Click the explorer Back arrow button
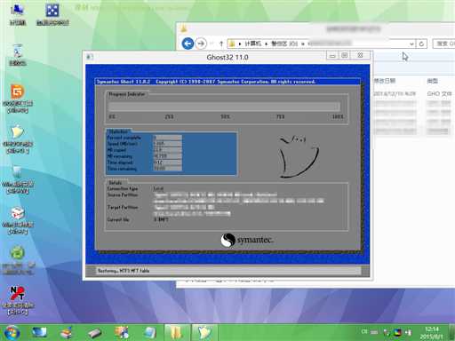The image size is (455, 341). (188, 44)
